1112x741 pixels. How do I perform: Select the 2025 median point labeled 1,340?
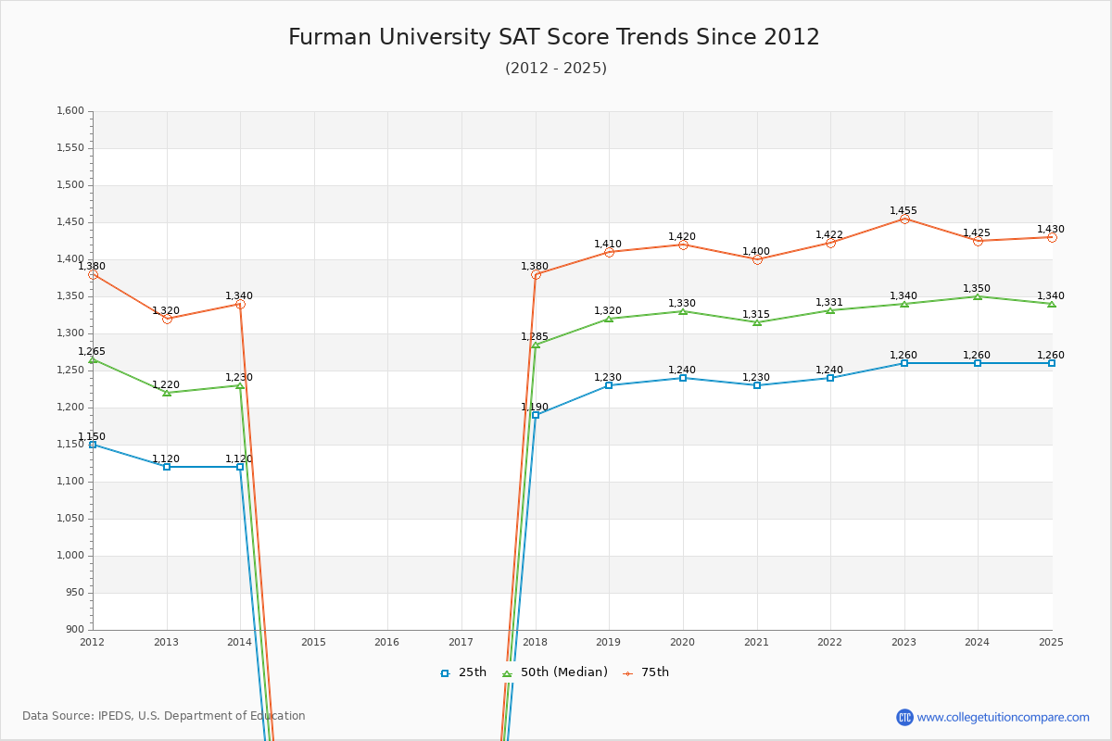coord(1052,304)
